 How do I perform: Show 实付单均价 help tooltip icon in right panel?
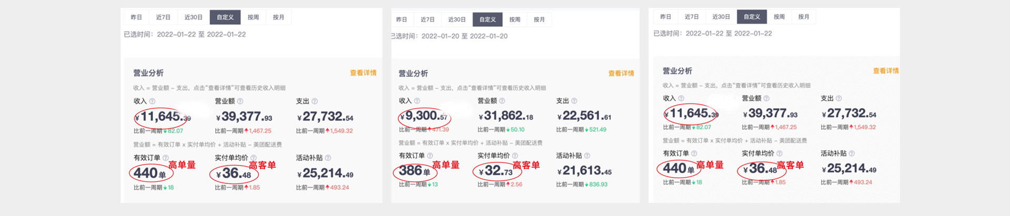[x=779, y=153]
